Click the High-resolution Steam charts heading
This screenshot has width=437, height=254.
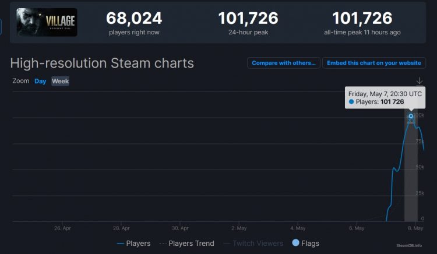point(102,63)
